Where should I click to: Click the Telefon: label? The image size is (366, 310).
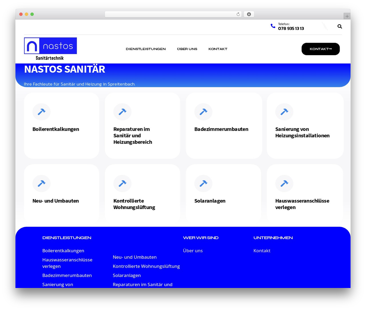[x=284, y=24]
